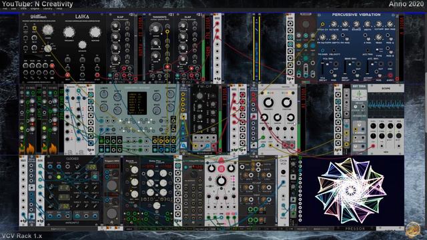Image resolution: width=427 pixels, height=240 pixels.
Task: Click the LAIKA Response knob
Action: 95,32
